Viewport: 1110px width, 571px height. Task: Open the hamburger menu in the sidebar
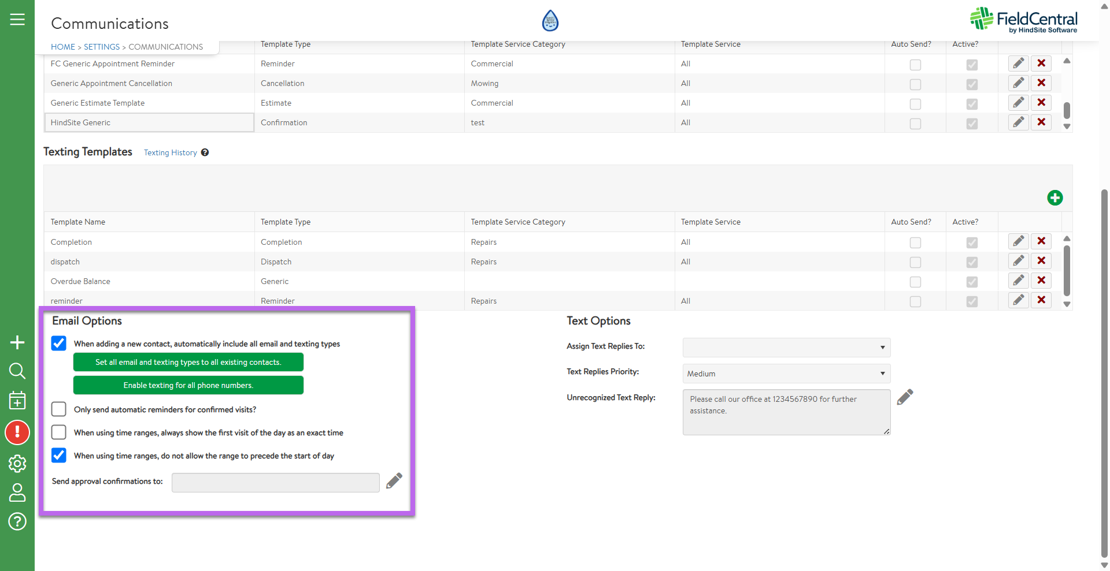[x=17, y=20]
